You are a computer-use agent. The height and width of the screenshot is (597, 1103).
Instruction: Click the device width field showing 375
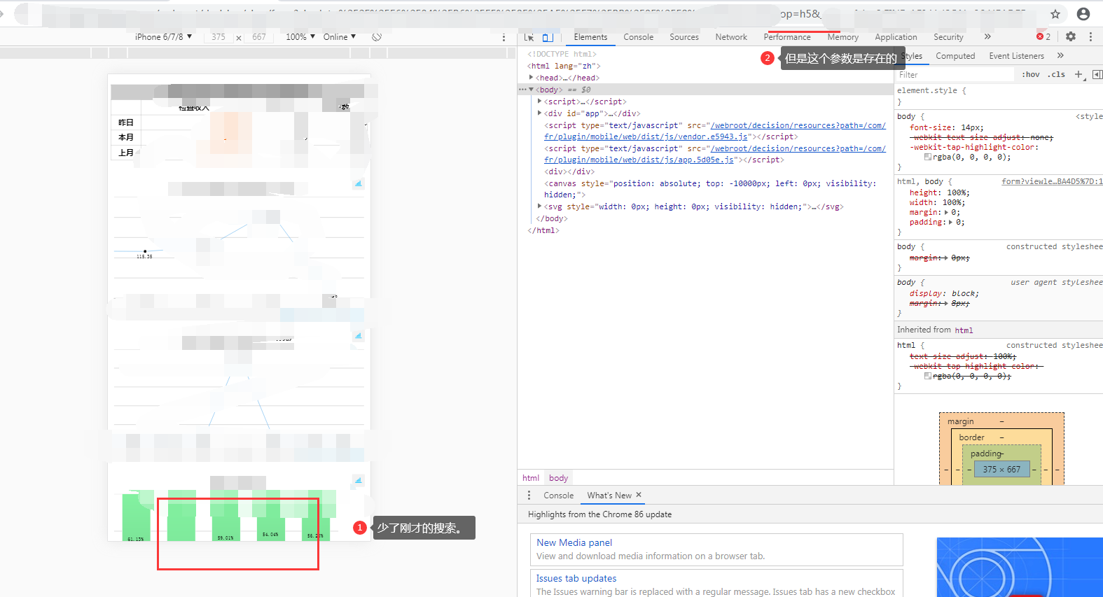point(218,37)
